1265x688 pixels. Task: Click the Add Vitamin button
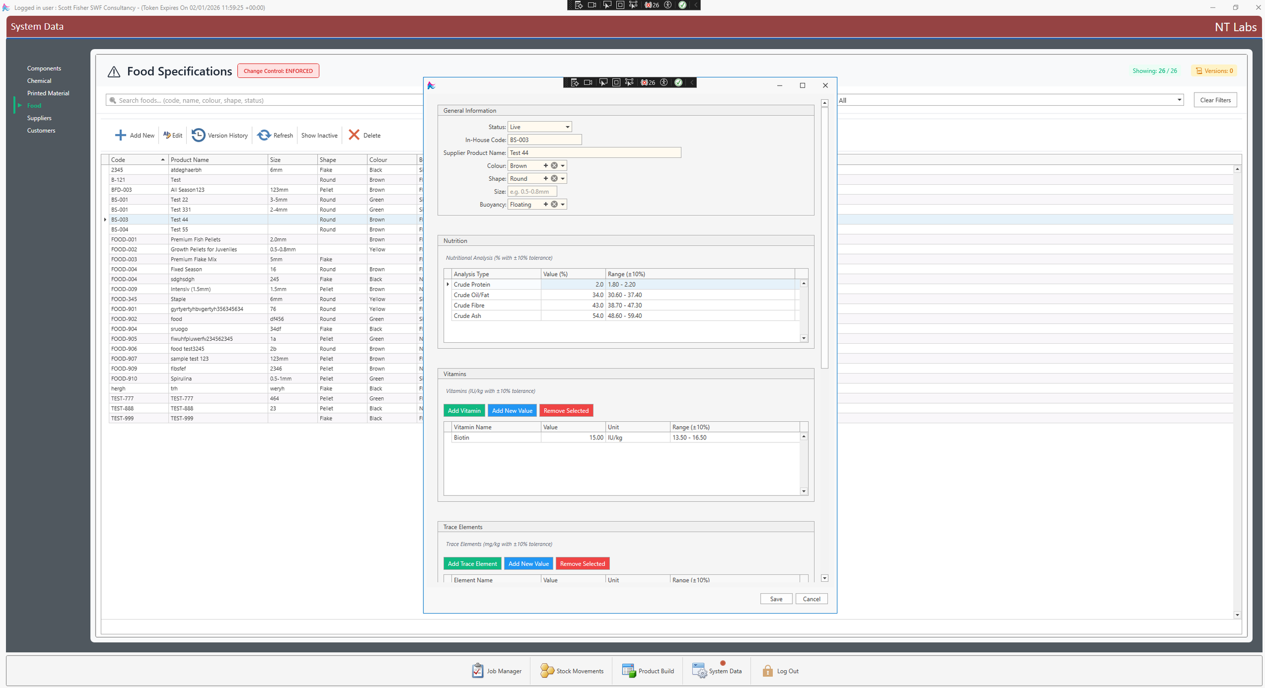463,410
